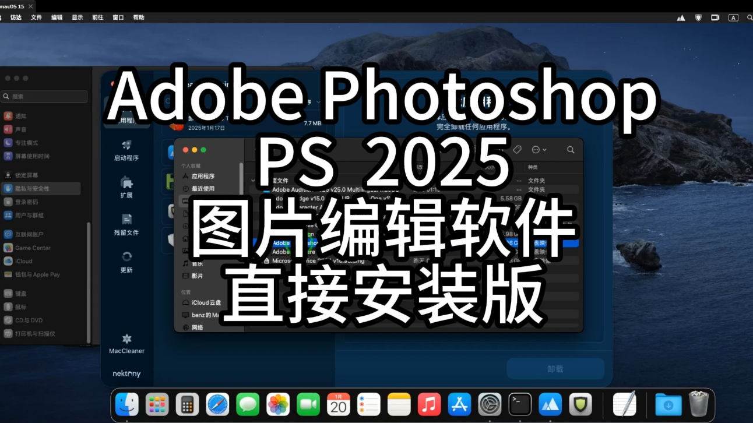Sort Finder list by 种类 column
This screenshot has width=753, height=423.
click(x=533, y=167)
